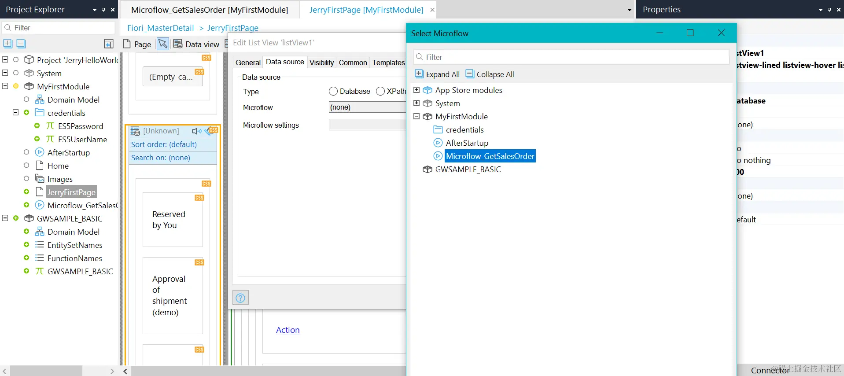Switch to General tab in Edit List View
The width and height of the screenshot is (844, 376).
248,63
